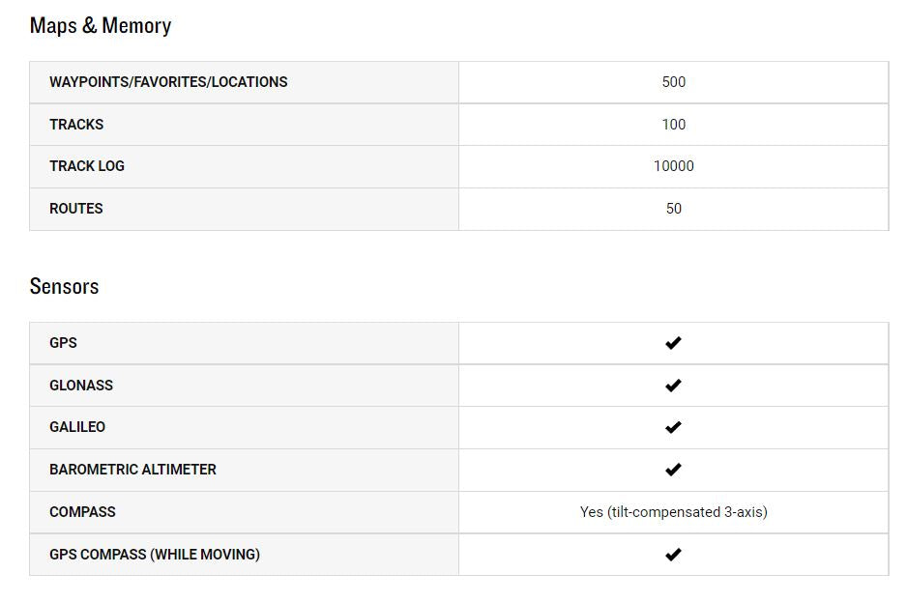Click the GPS Compass While Moving checkmark

673,555
